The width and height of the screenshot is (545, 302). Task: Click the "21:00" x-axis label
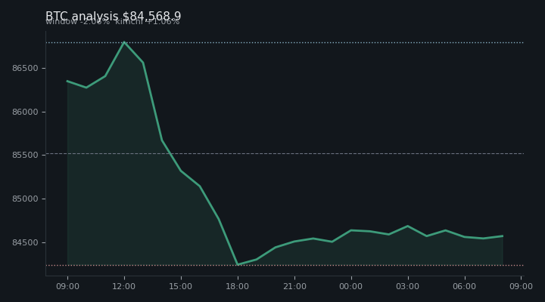click(x=294, y=286)
